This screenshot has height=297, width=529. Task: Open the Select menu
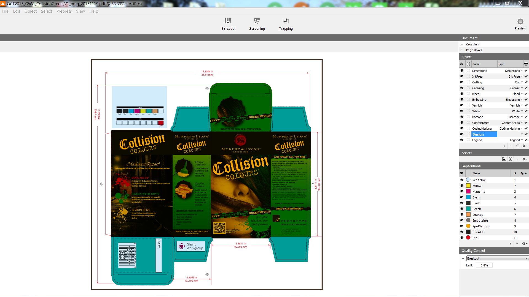point(46,11)
